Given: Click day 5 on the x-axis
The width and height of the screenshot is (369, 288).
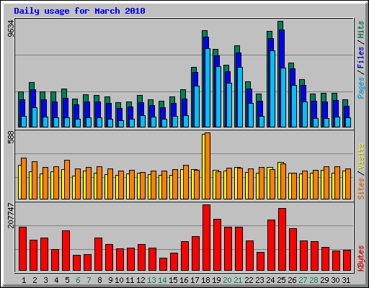Looking at the screenshot, I should pos(67,280).
